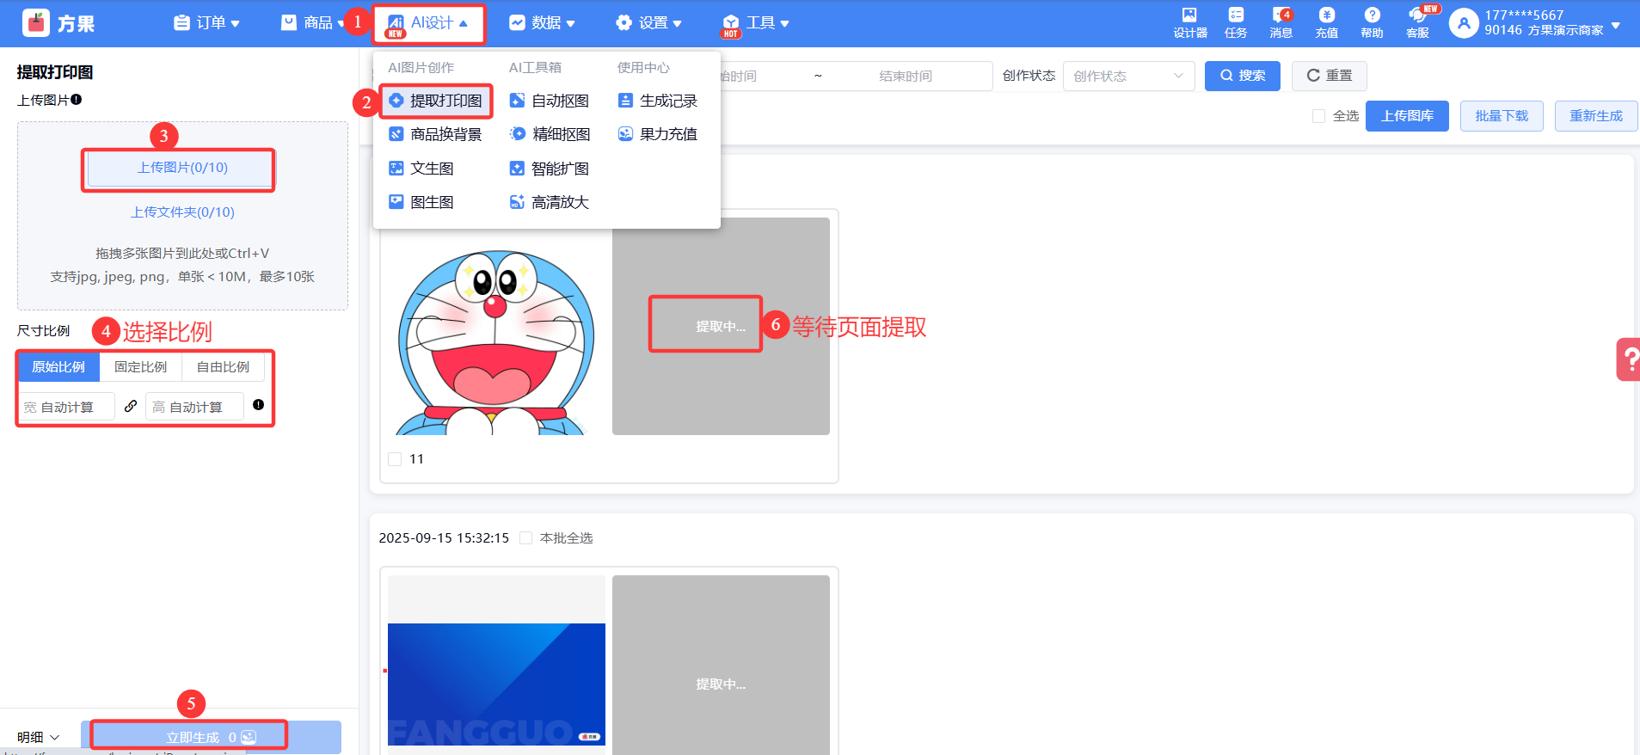
Task: Click the info icon after the height field
Action: point(258,405)
